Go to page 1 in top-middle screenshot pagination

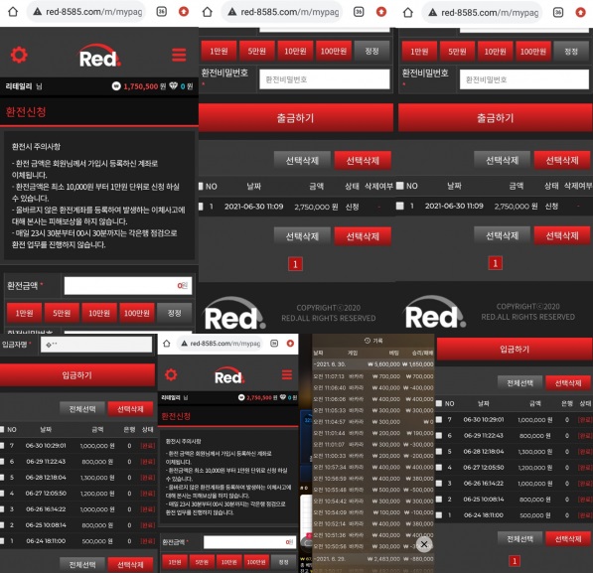pyautogui.click(x=295, y=264)
